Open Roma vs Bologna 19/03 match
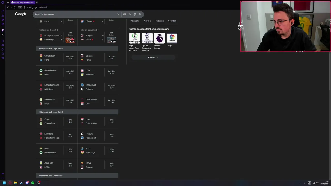This screenshot has width=331, height=186. point(98,165)
